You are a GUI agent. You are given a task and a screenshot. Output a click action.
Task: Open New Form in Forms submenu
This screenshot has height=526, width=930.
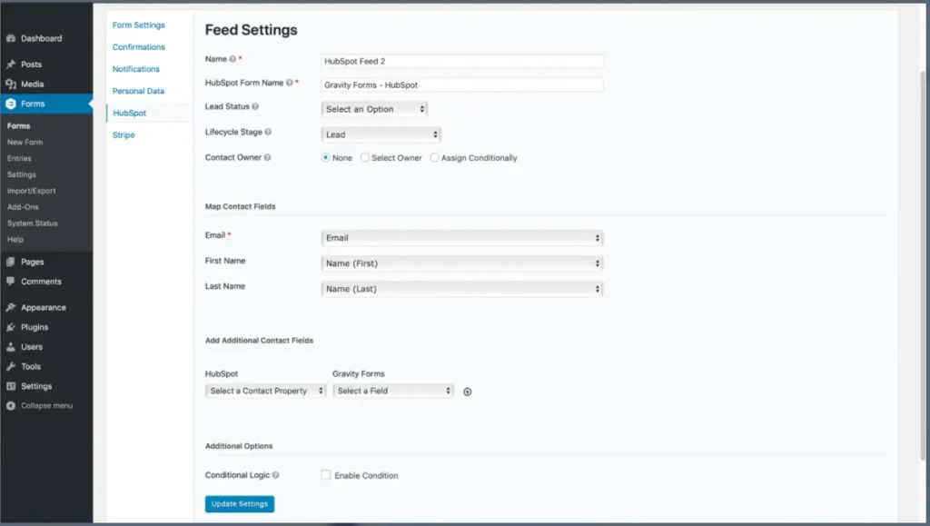click(25, 143)
